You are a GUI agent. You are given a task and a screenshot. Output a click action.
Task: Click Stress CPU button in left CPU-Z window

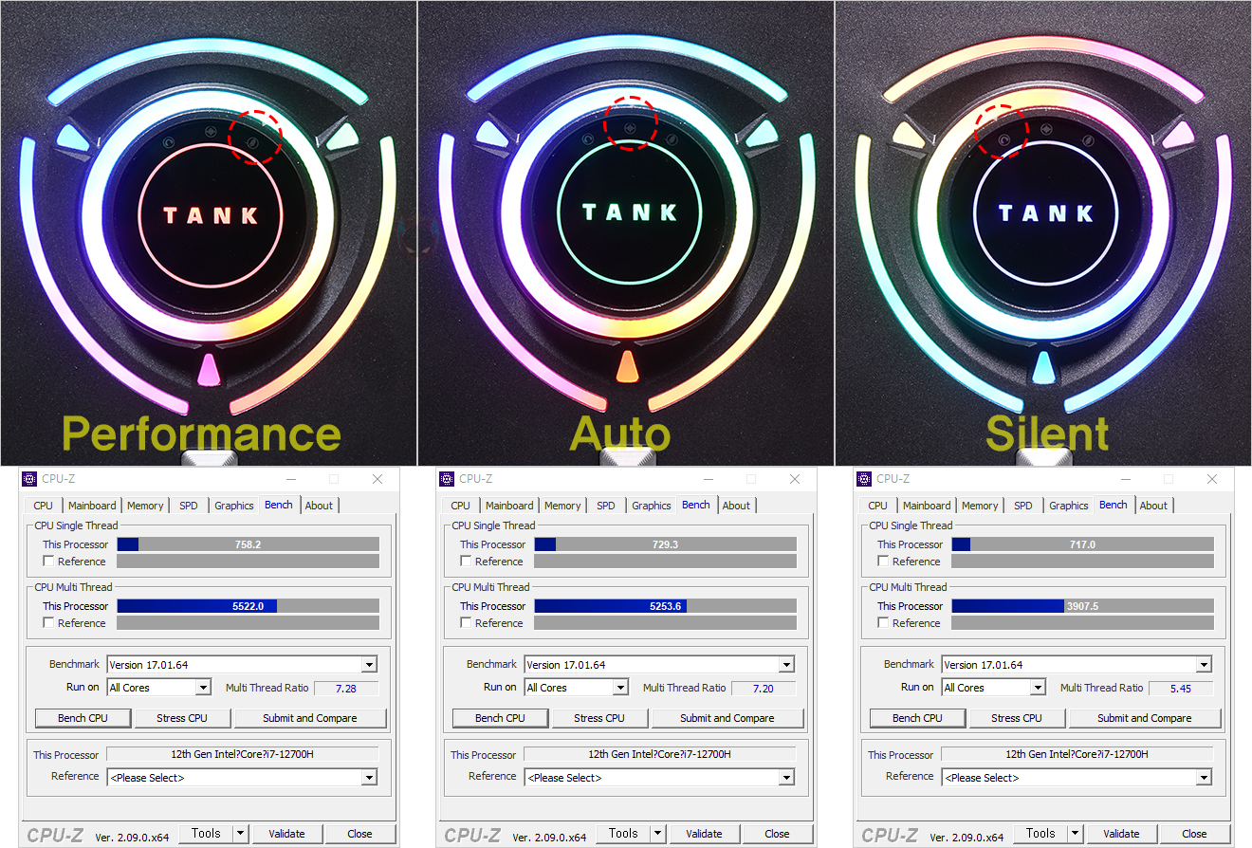pyautogui.click(x=182, y=718)
